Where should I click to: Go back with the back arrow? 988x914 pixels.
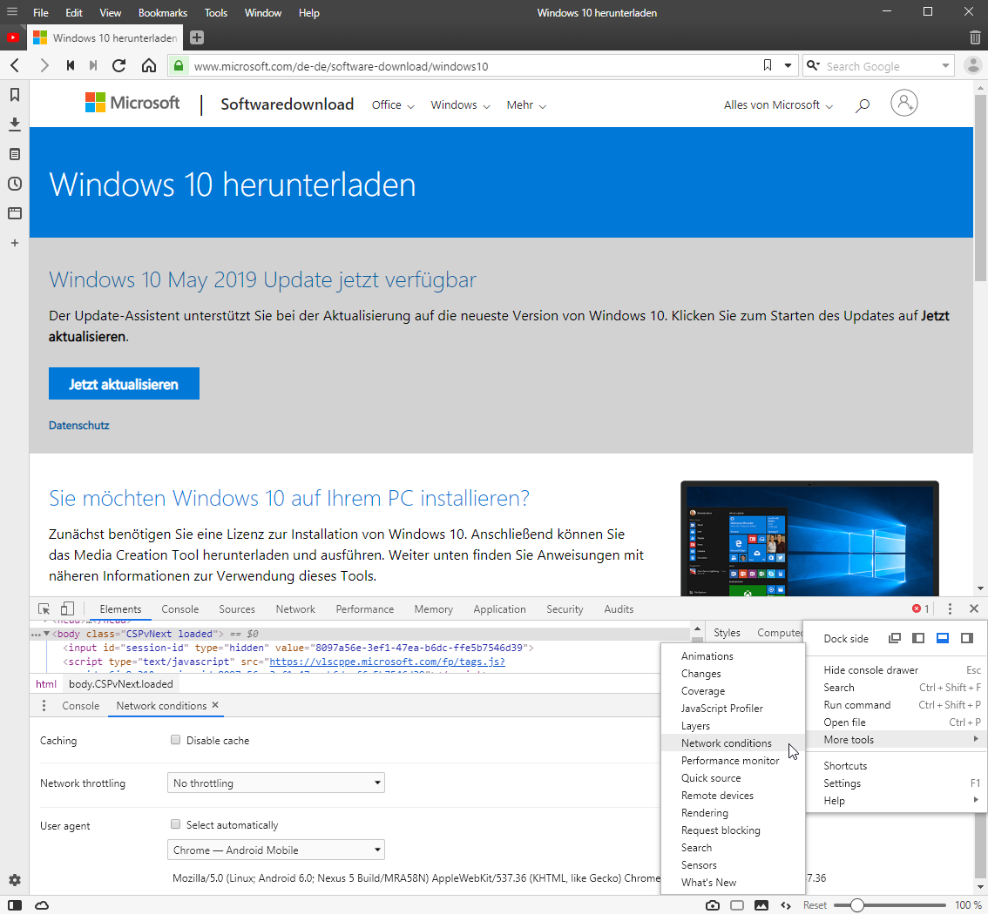point(16,65)
